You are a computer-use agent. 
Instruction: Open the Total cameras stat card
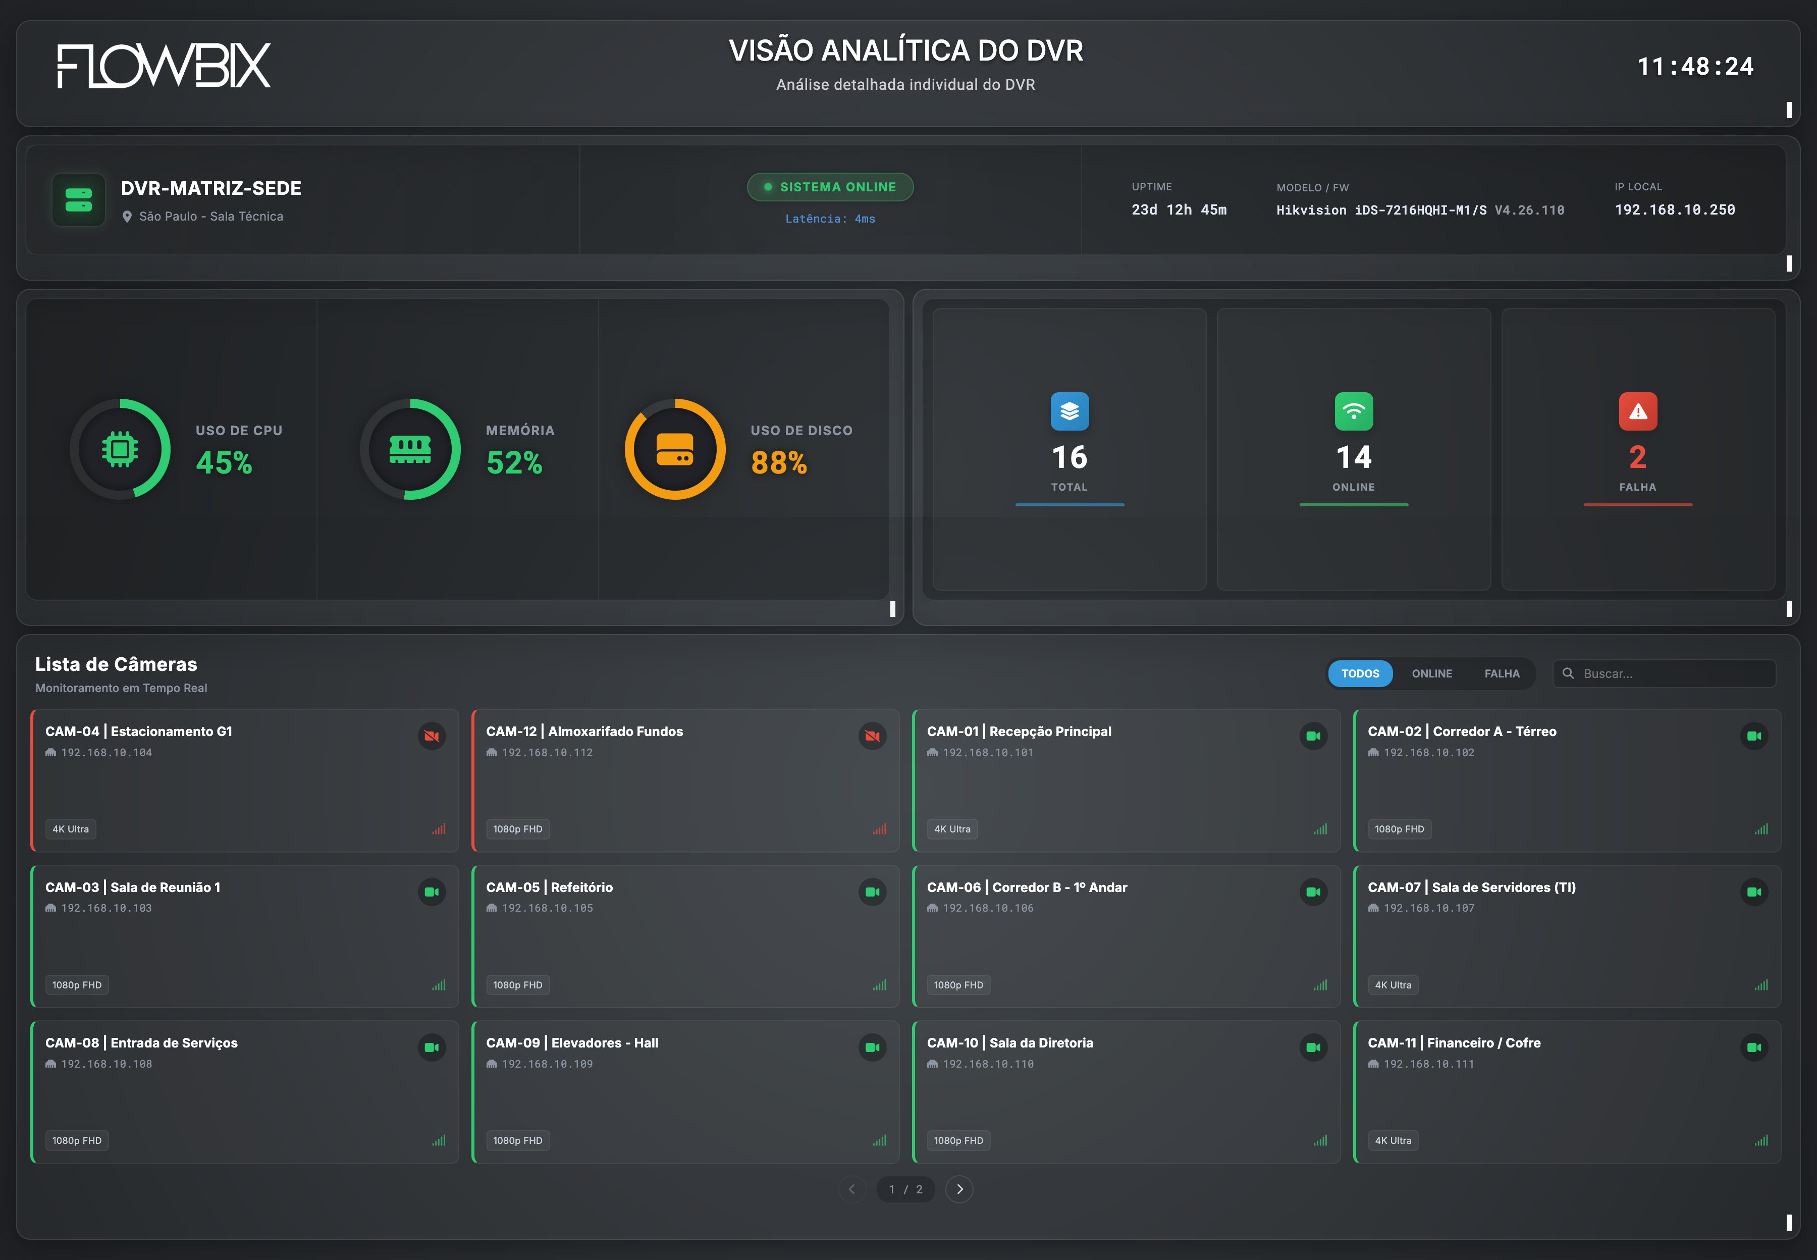click(x=1070, y=449)
